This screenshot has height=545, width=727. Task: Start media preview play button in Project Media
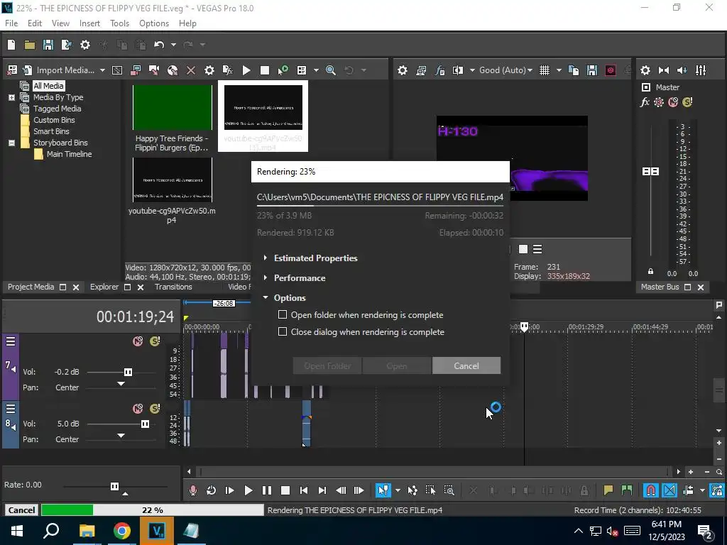pos(246,70)
